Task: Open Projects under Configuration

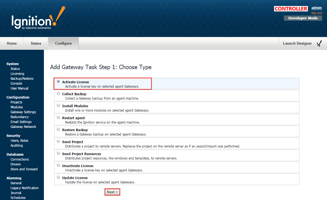Action: click(16, 102)
